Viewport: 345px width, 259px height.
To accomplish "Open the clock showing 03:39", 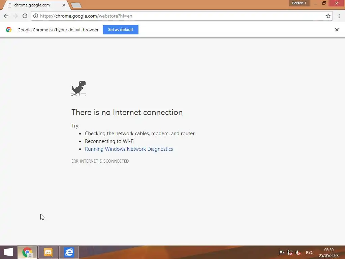I will tap(329, 252).
